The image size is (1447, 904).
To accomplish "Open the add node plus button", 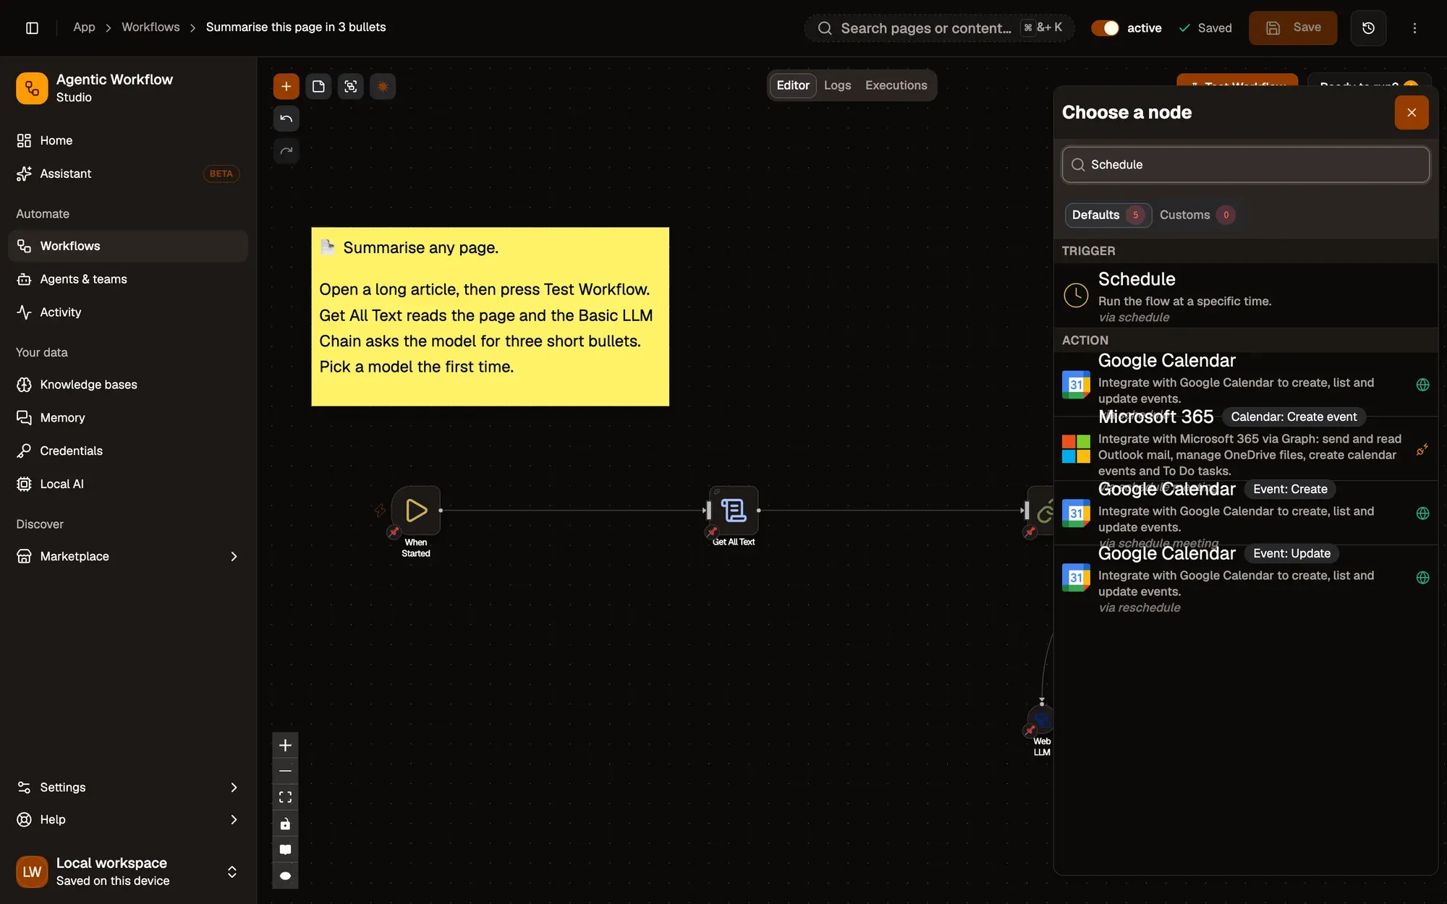I will pyautogui.click(x=286, y=86).
